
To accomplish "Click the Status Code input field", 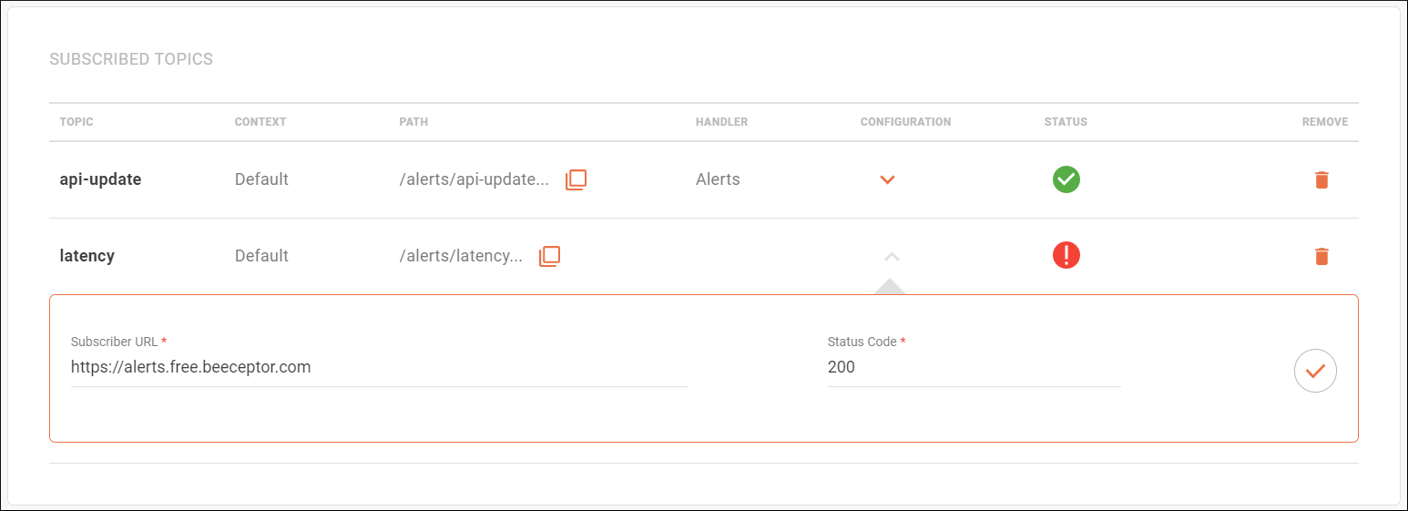I will 973,368.
